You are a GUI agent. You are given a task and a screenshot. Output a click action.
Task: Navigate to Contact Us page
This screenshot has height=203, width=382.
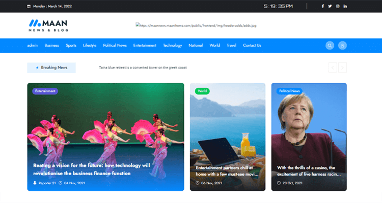point(252,45)
